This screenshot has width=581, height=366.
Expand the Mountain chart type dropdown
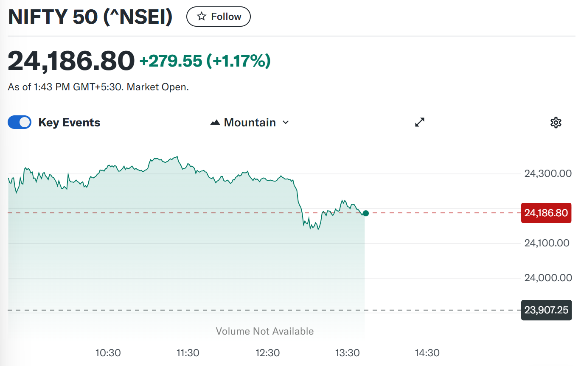coord(250,123)
